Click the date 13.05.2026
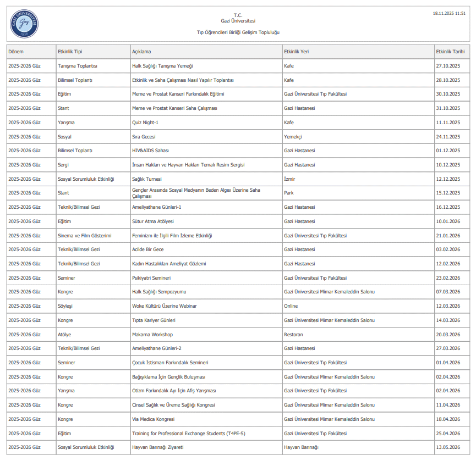Screen dimensions: 476x461 point(447,447)
